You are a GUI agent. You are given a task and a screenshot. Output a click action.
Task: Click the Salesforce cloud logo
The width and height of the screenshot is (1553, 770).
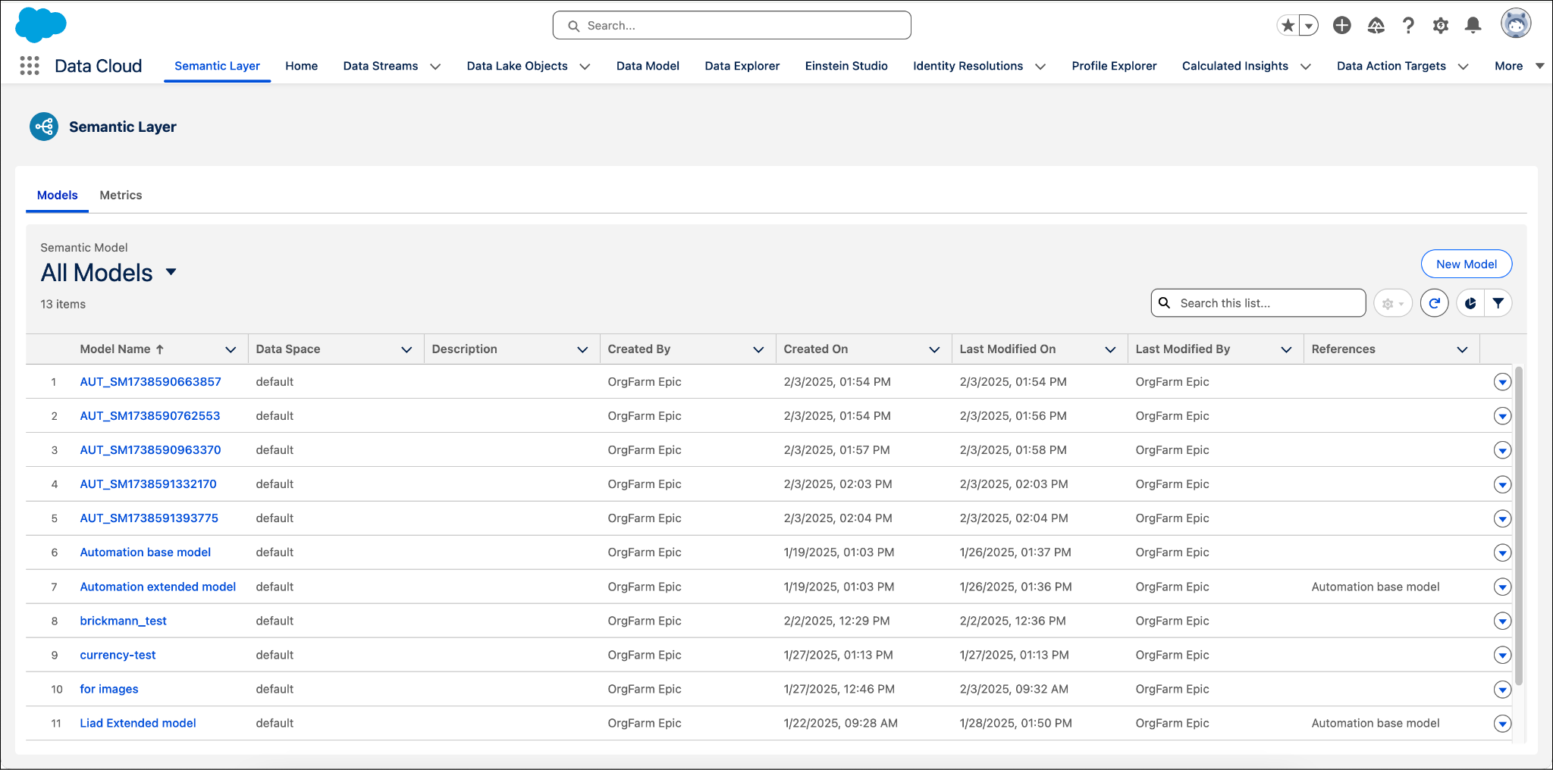(x=41, y=25)
